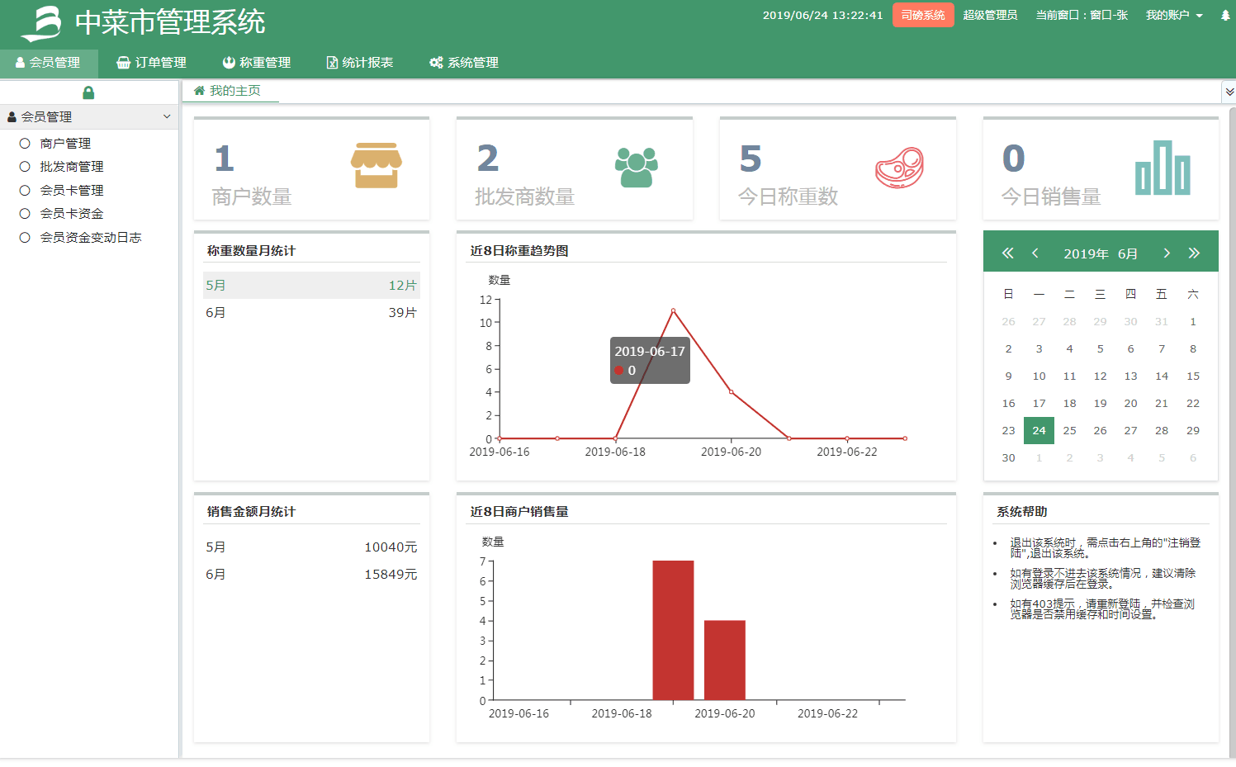Viewport: 1236px width, 767px height.
Task: Click the 商户数量 card label
Action: tap(252, 197)
